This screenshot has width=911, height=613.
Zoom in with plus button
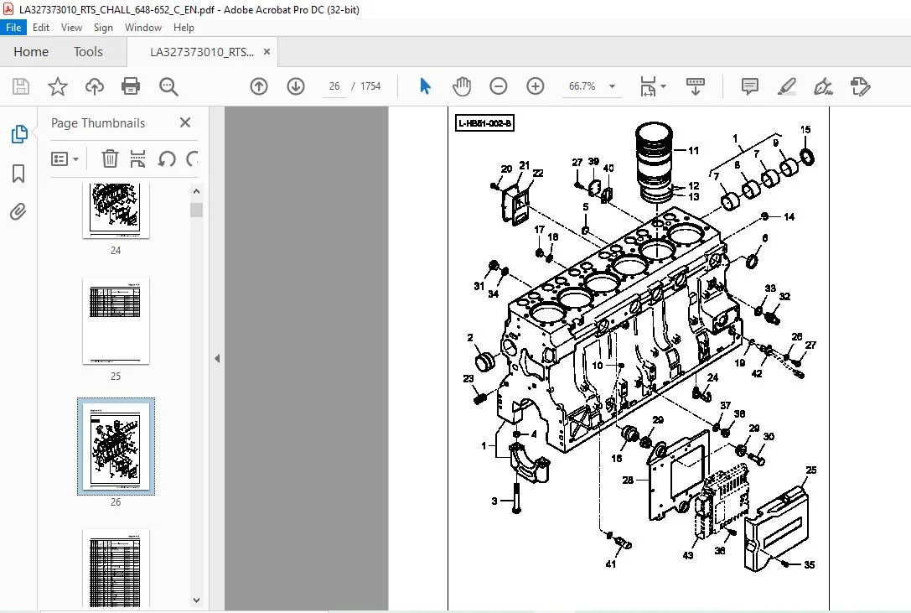click(x=535, y=86)
